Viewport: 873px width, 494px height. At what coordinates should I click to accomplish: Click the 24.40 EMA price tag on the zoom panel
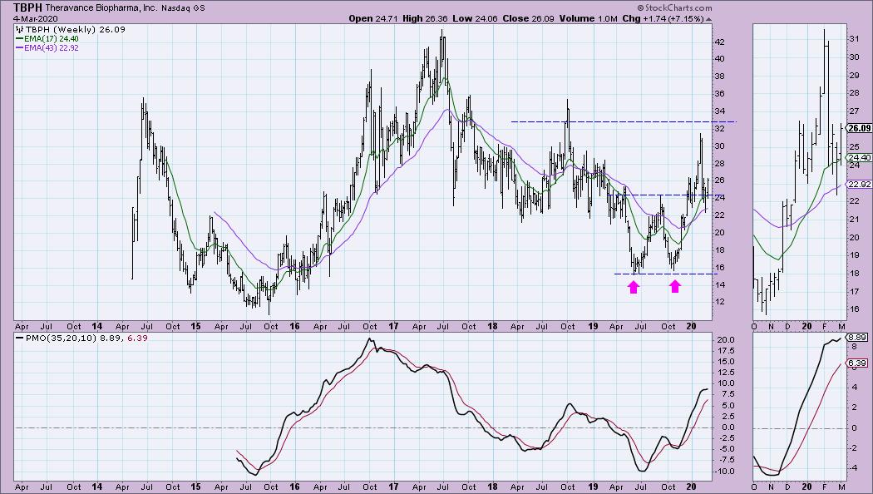859,158
